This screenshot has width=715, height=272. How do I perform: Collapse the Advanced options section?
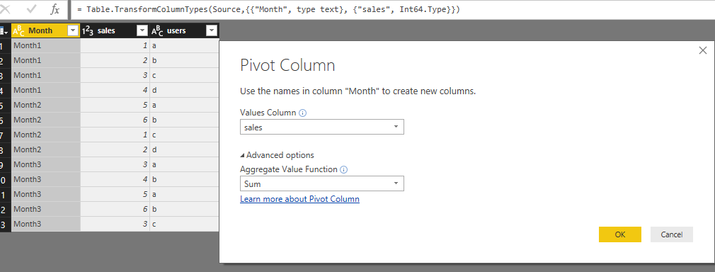click(278, 155)
